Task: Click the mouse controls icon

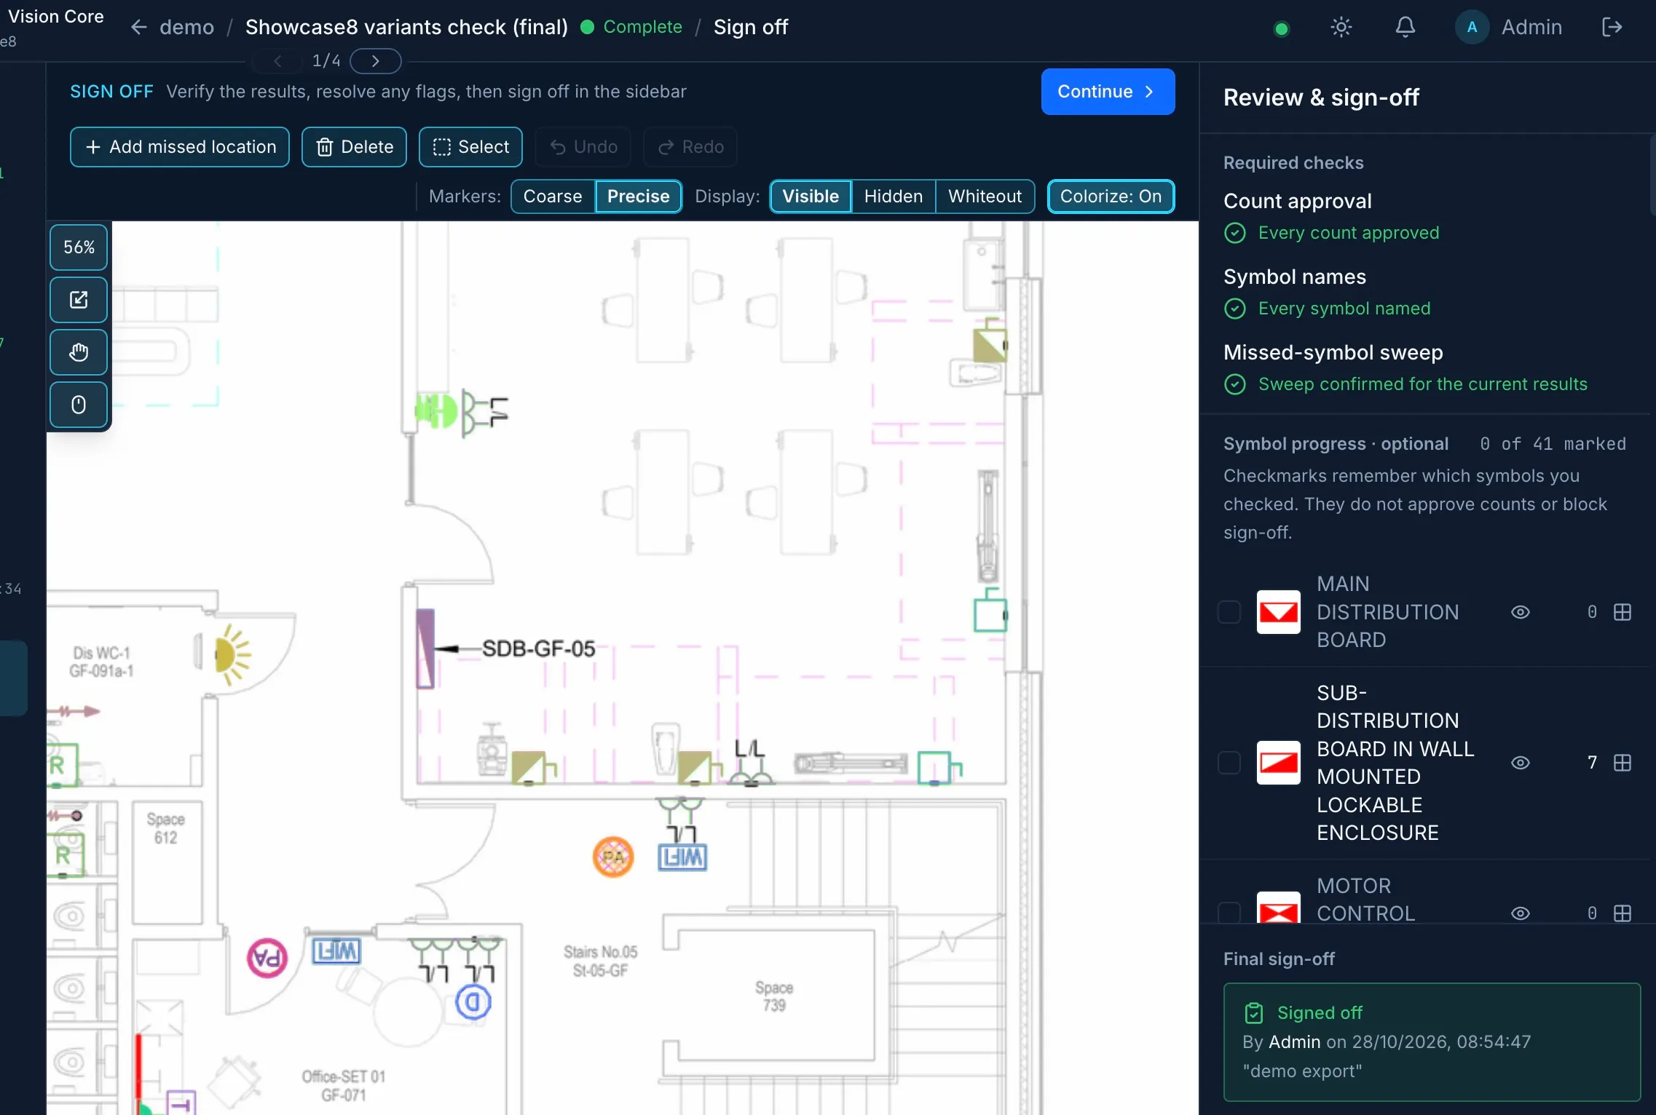Action: tap(79, 405)
